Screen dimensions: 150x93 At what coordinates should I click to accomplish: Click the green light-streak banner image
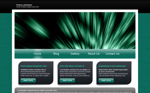(x=75, y=31)
